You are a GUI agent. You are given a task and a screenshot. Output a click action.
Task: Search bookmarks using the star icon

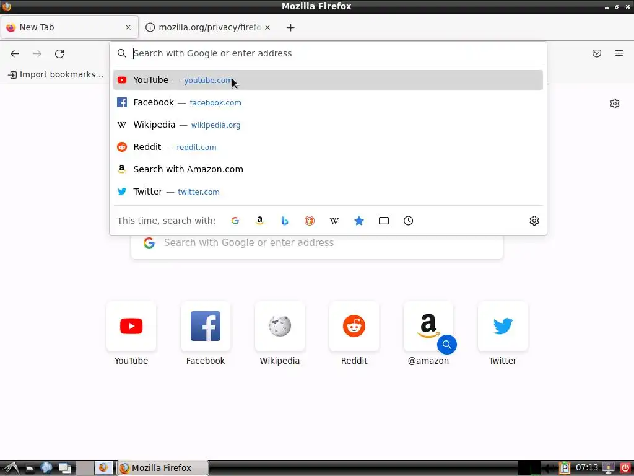coord(359,221)
